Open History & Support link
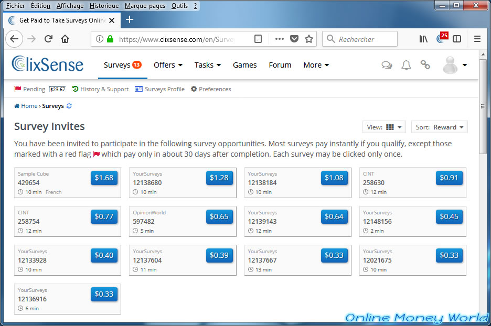 (x=100, y=89)
